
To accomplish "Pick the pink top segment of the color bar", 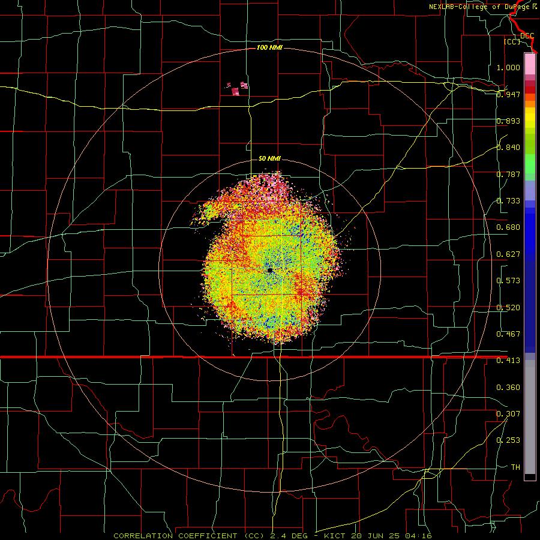I will 530,64.
